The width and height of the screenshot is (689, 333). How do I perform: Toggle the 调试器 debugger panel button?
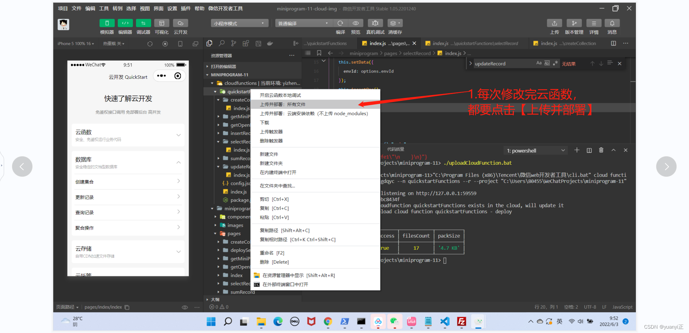click(143, 23)
